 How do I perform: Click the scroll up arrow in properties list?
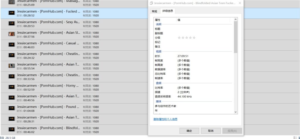(236, 20)
